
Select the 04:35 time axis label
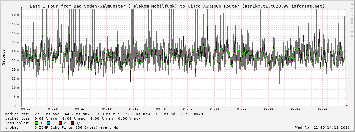(x=134, y=109)
